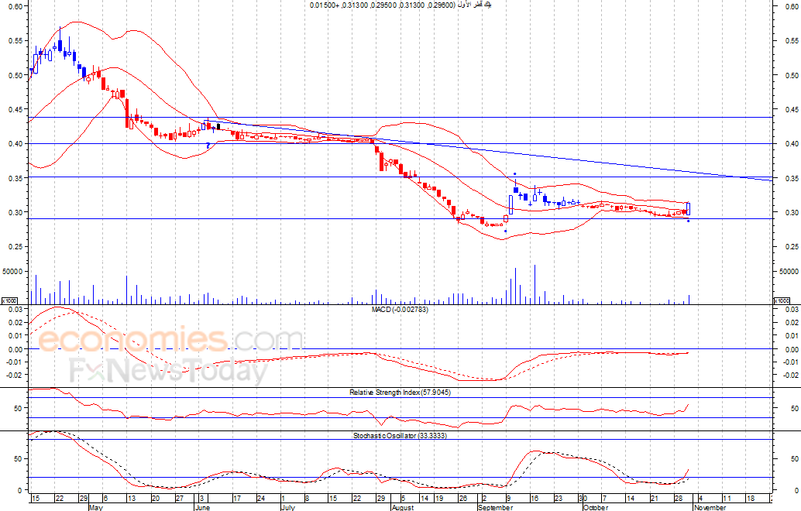
Task: Click the 50000 volume label on right axis
Action: (789, 272)
